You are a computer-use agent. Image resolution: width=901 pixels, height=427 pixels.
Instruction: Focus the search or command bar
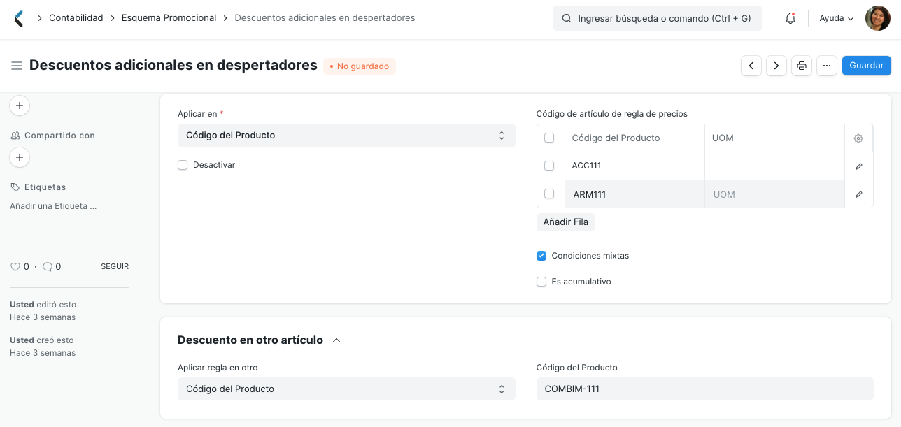point(657,18)
